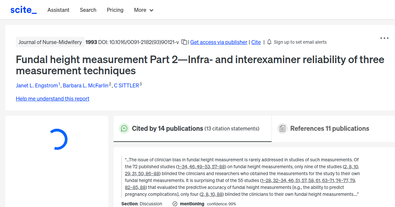Click Help me understand this report

coord(52,99)
